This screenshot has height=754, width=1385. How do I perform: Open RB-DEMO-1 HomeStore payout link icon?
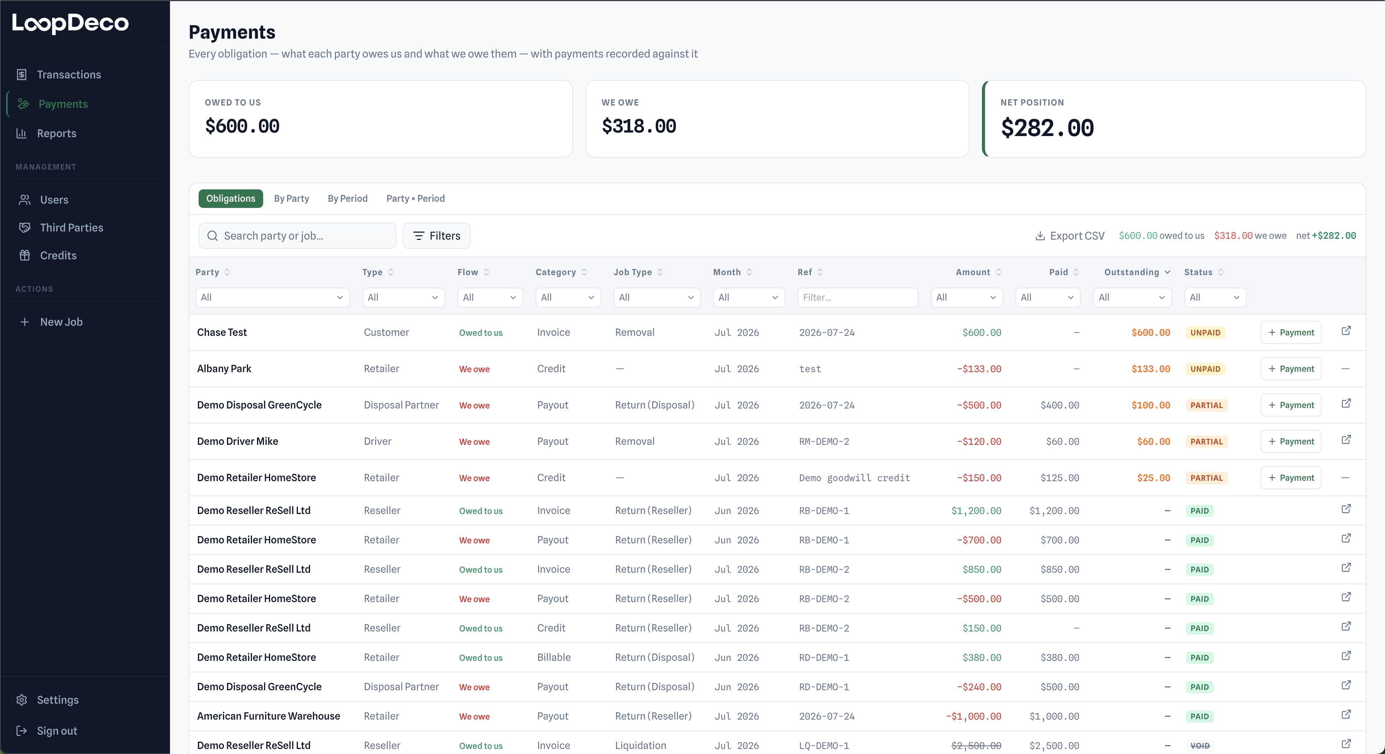(1346, 538)
